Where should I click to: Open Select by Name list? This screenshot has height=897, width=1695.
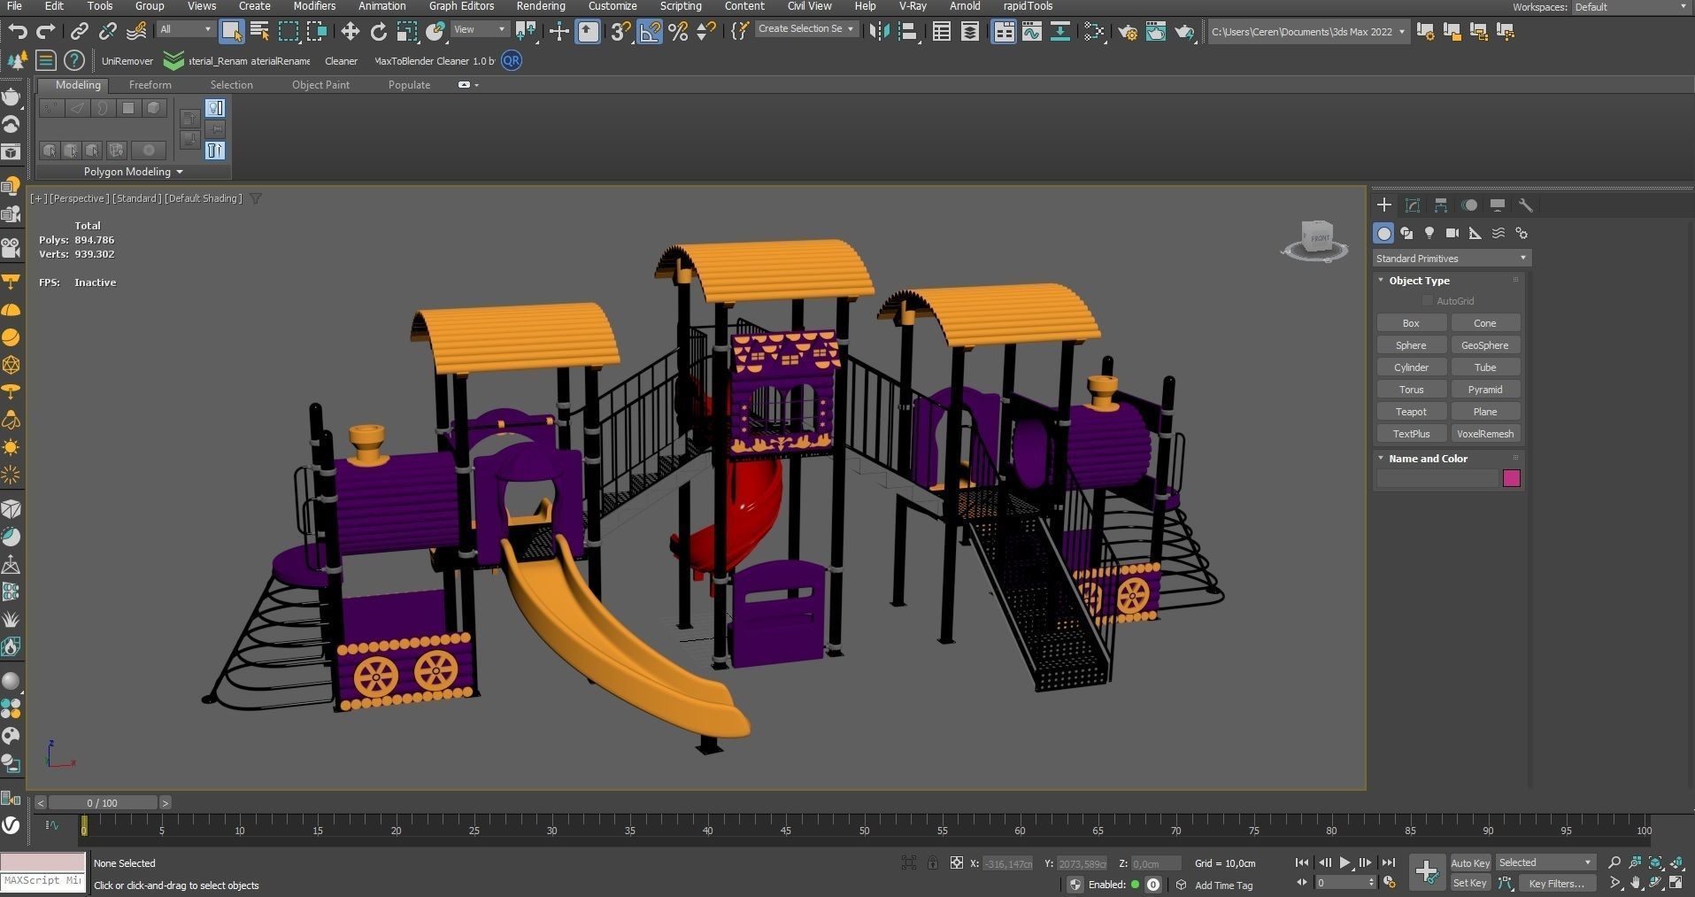pyautogui.click(x=260, y=32)
